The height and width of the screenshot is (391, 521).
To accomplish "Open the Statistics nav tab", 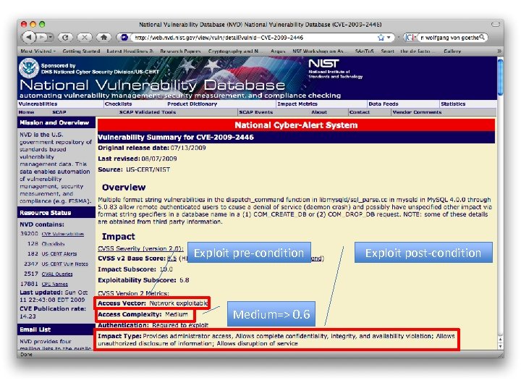I will click(453, 104).
